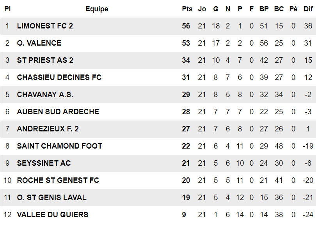Screen dimensions: 316x225
Task: Click the BC column header
Action: [x=279, y=9]
